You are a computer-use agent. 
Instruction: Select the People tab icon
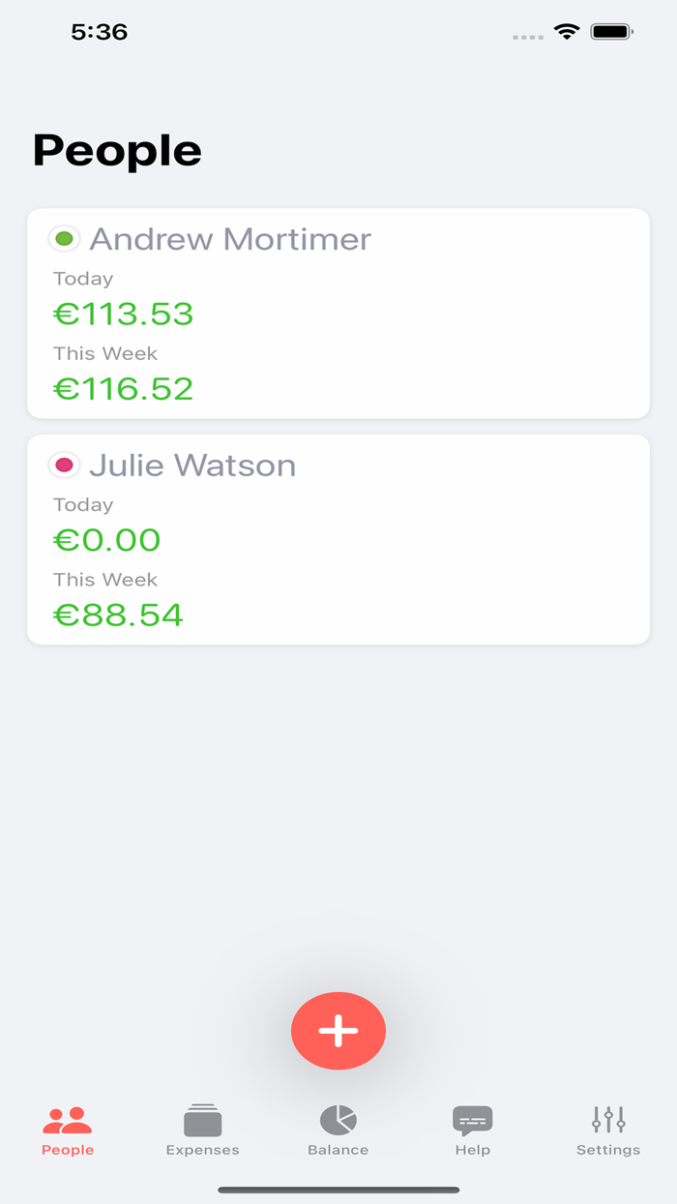(68, 1120)
